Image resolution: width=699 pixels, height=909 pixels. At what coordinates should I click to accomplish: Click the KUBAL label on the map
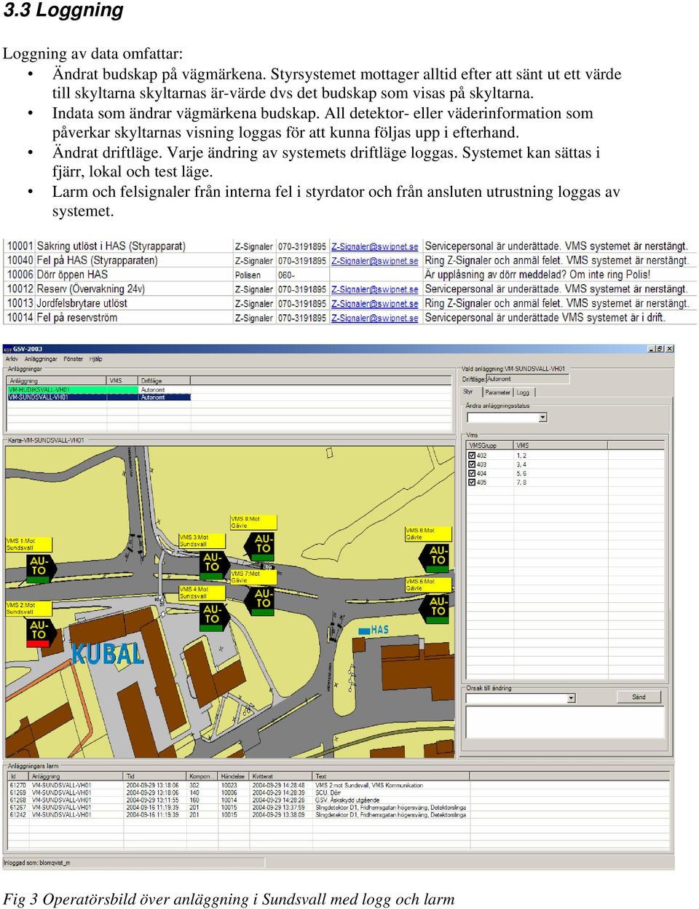108,653
